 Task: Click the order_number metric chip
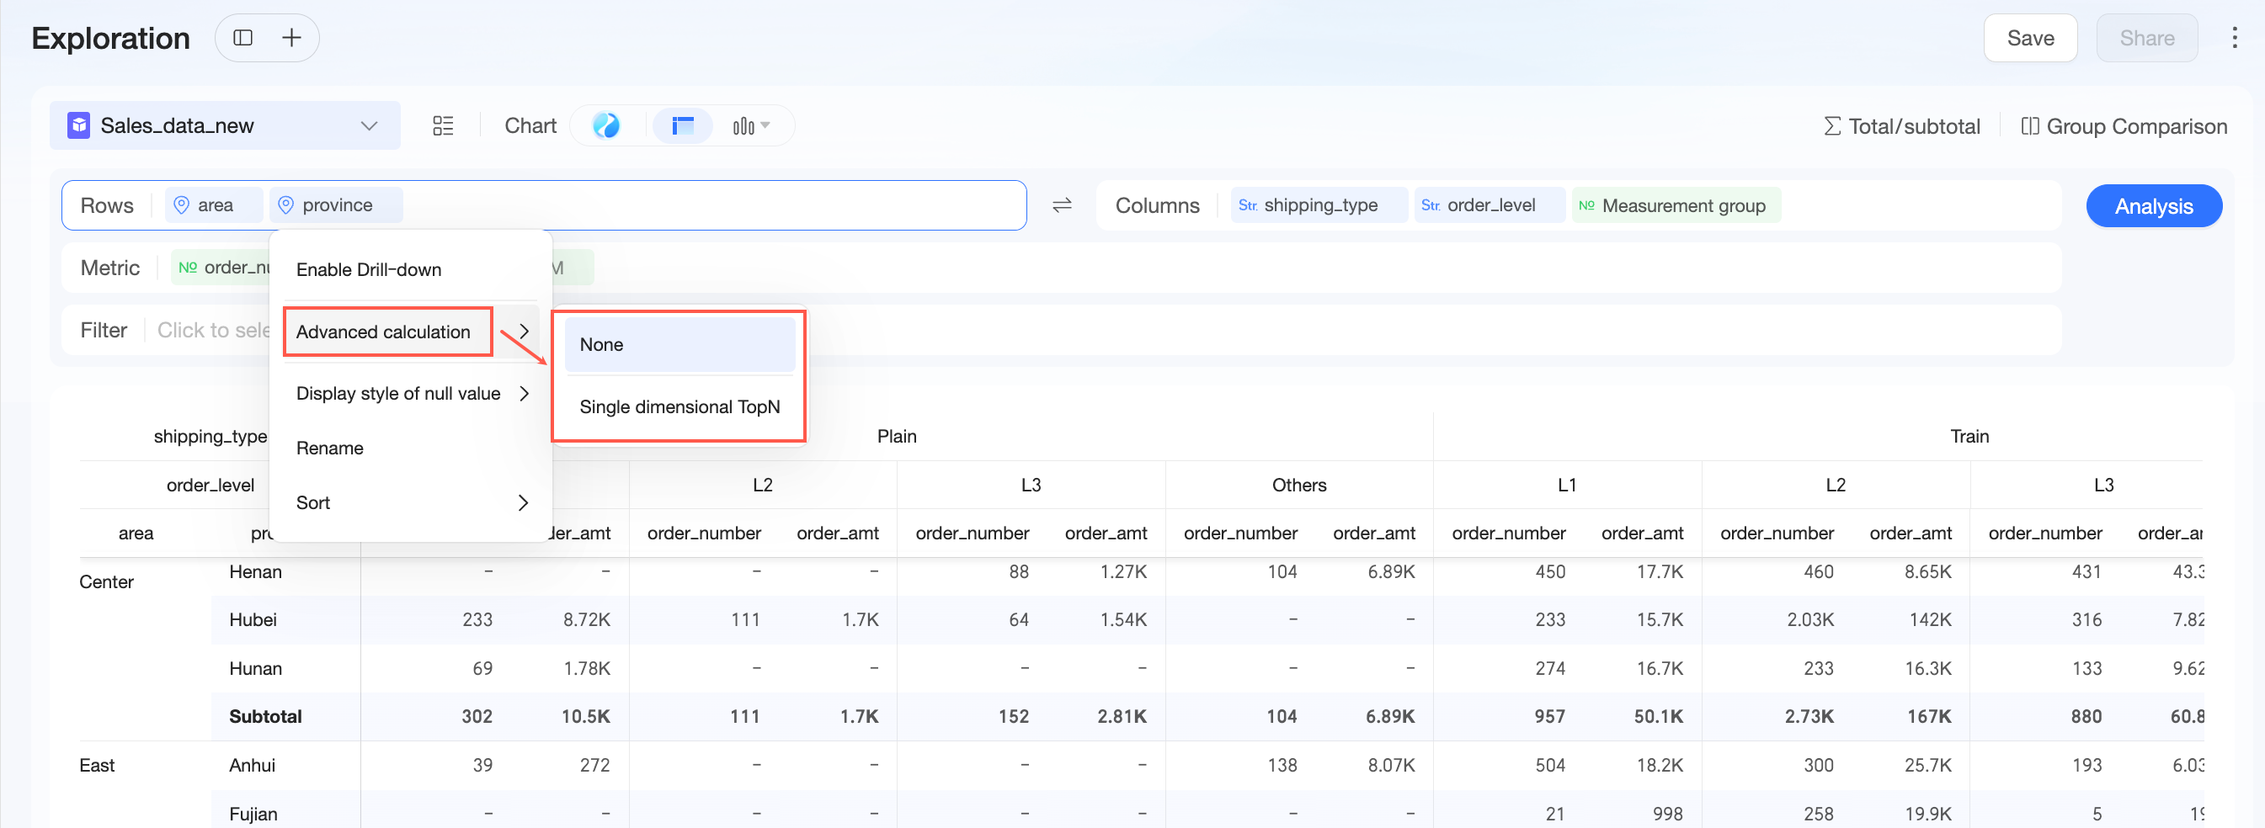pos(221,268)
